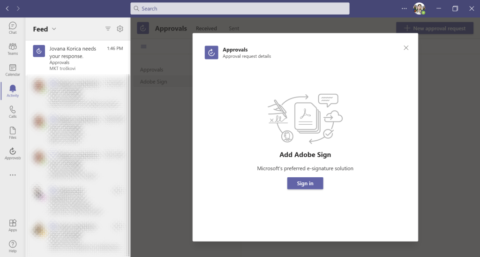Open feed settings gear icon
The width and height of the screenshot is (480, 257).
pyautogui.click(x=120, y=29)
